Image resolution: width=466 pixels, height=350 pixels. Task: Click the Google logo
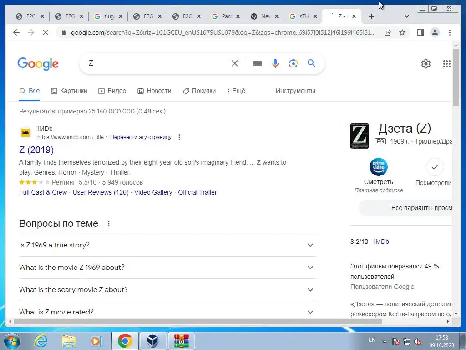coord(38,64)
